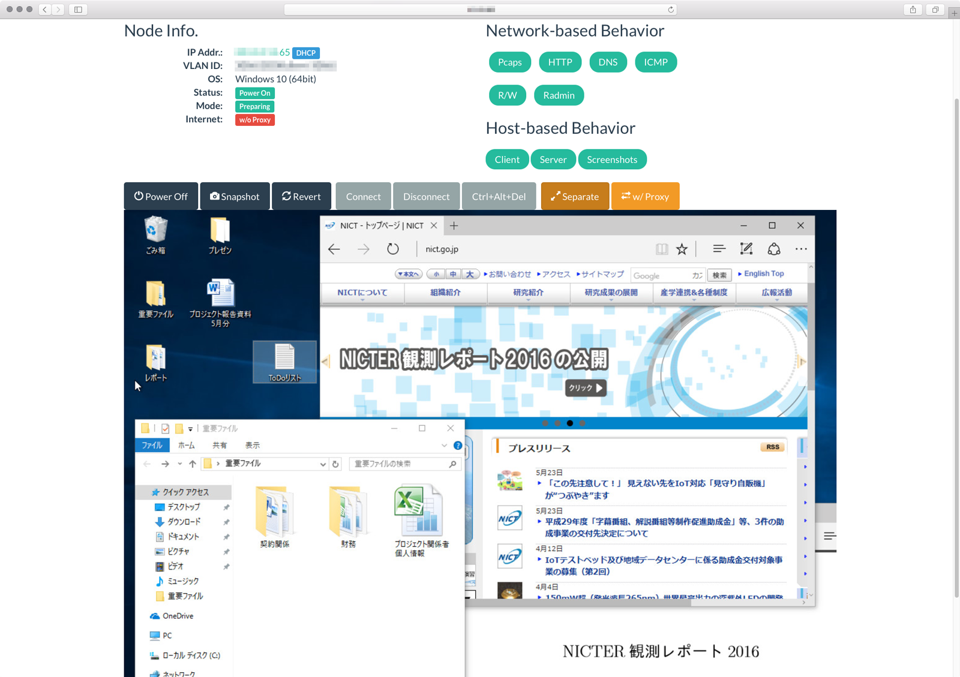Open the 重要ファイル desktop folder
960x677 pixels.
(155, 299)
